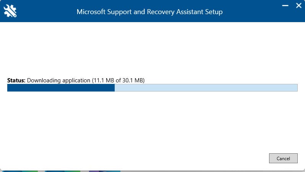Click the left start of the progress bar
305x172 pixels.
click(9, 88)
